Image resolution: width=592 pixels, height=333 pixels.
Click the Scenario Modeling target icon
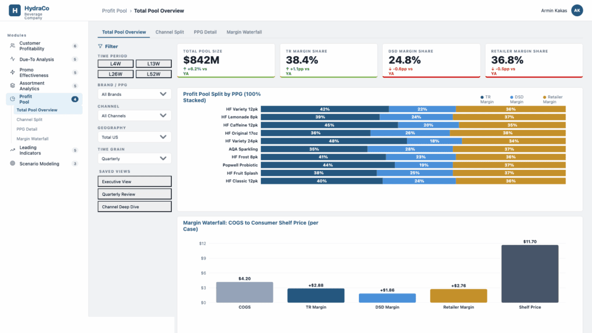(x=13, y=164)
